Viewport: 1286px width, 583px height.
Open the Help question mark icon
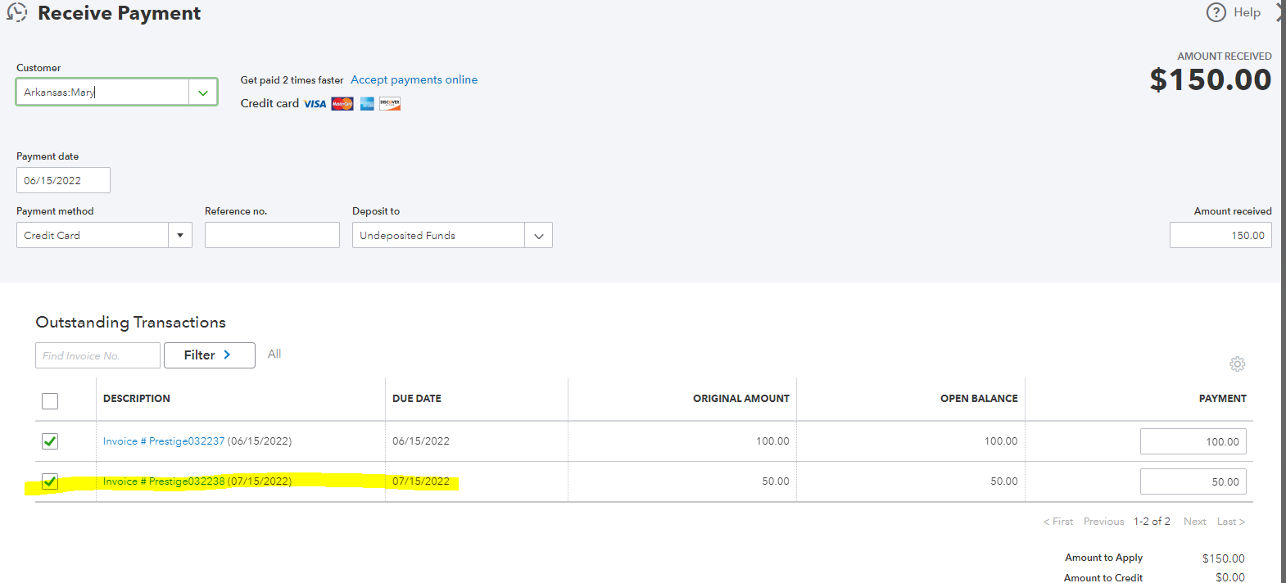coord(1216,12)
